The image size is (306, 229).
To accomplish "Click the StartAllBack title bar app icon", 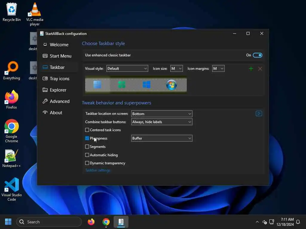I will click(42, 33).
